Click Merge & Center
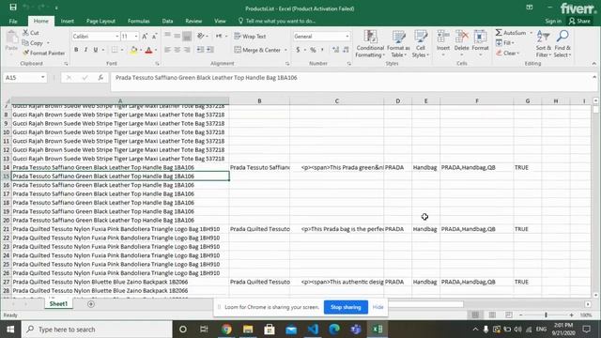The height and width of the screenshot is (338, 601). click(x=257, y=50)
